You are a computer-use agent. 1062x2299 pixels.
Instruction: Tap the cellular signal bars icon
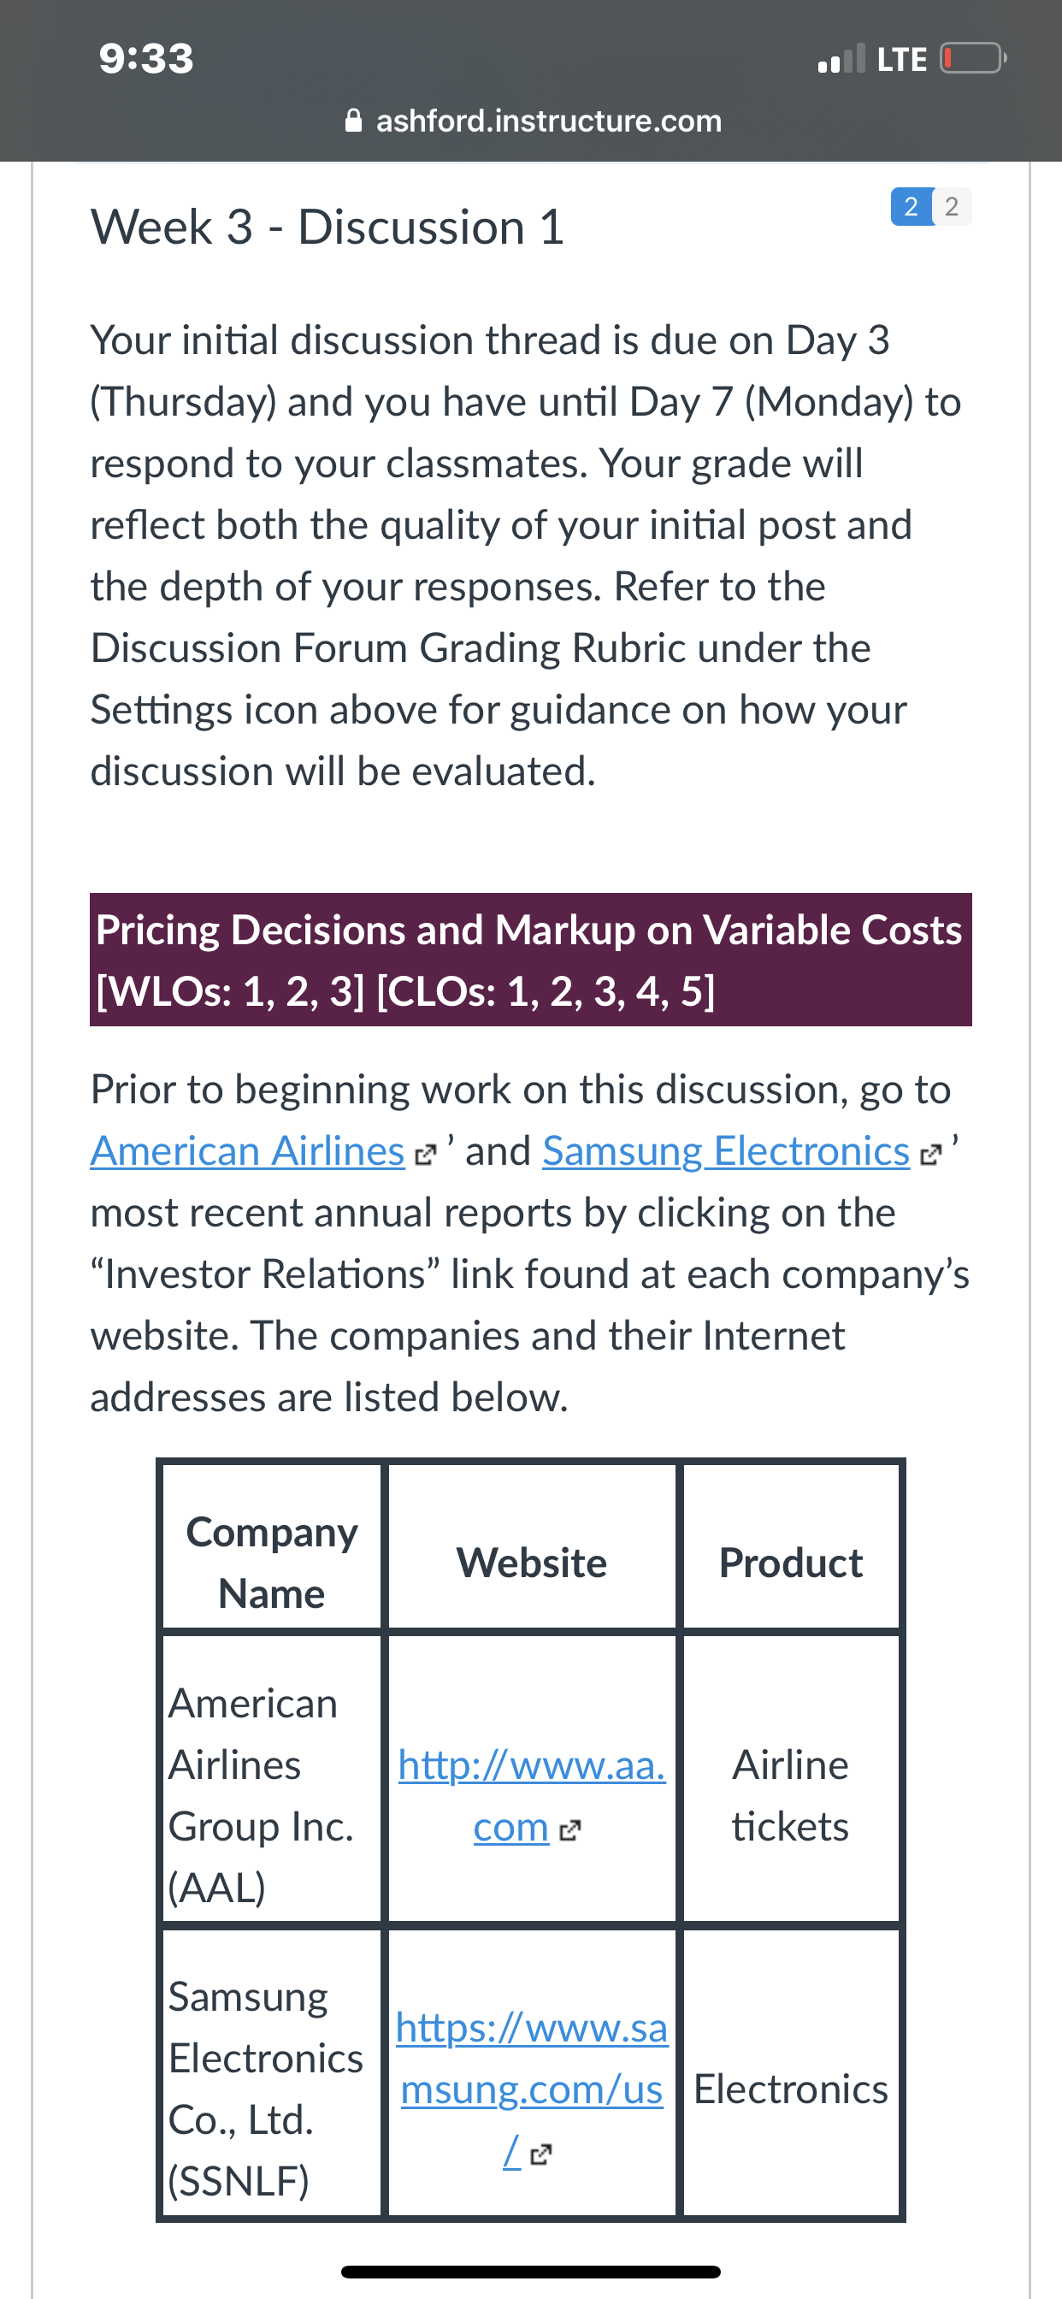pyautogui.click(x=841, y=59)
